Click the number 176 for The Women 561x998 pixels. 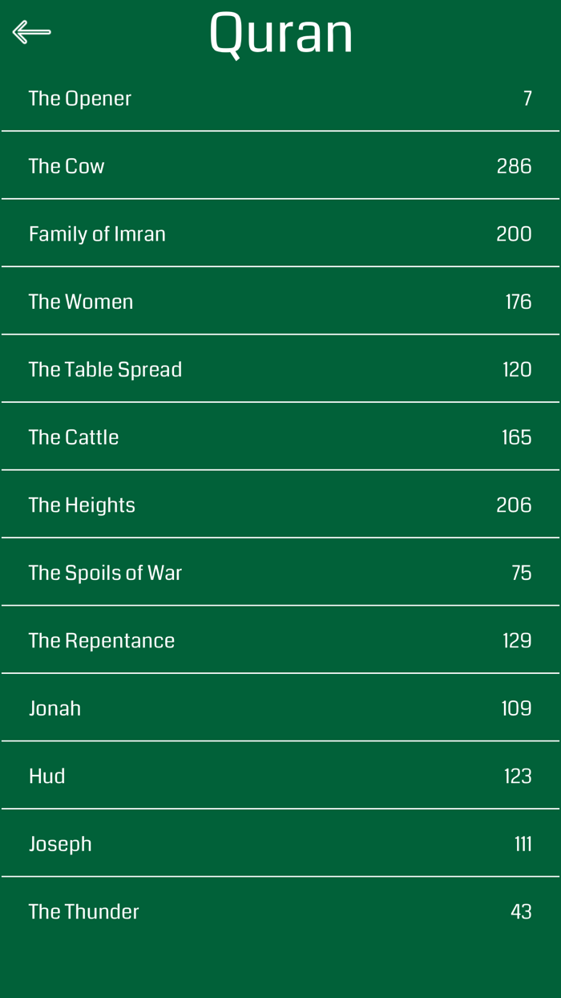[519, 301]
